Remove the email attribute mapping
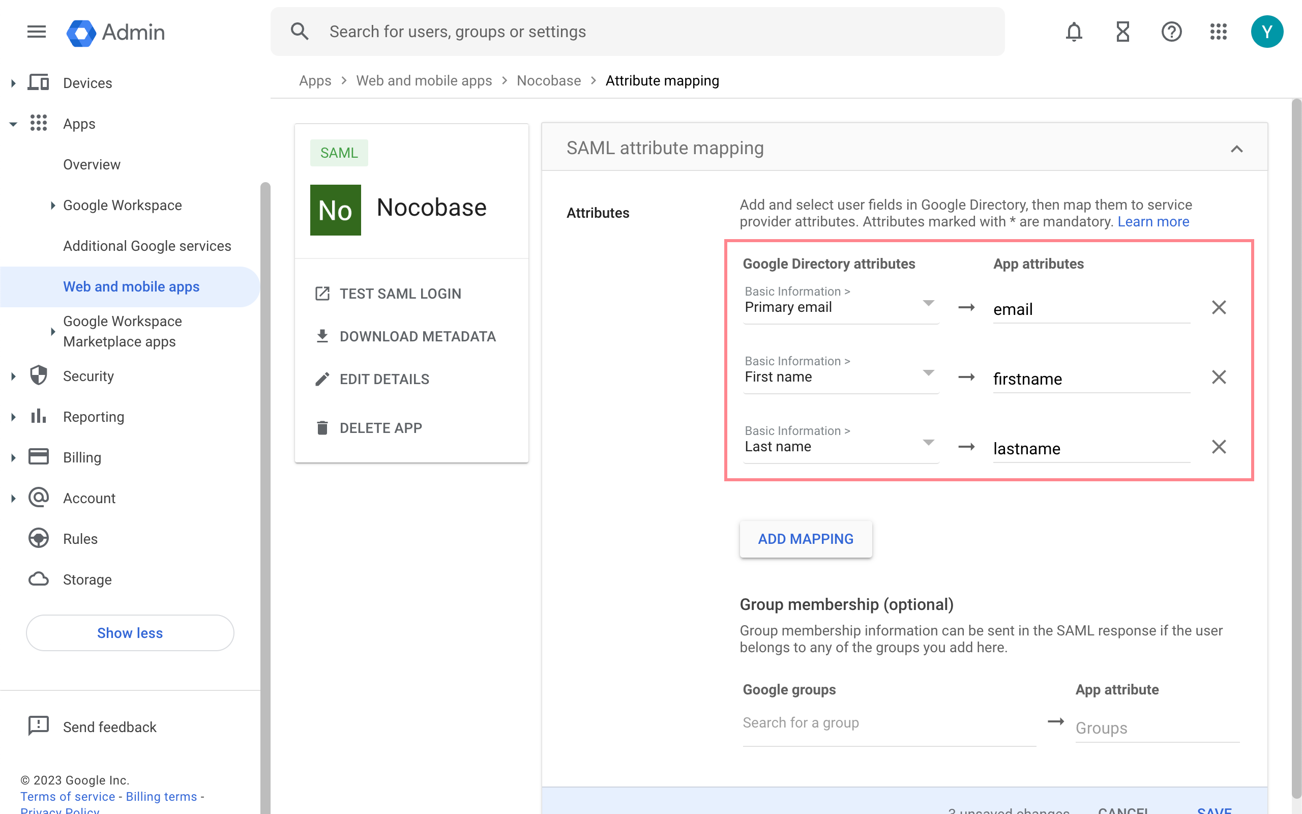The width and height of the screenshot is (1302, 814). coord(1219,307)
